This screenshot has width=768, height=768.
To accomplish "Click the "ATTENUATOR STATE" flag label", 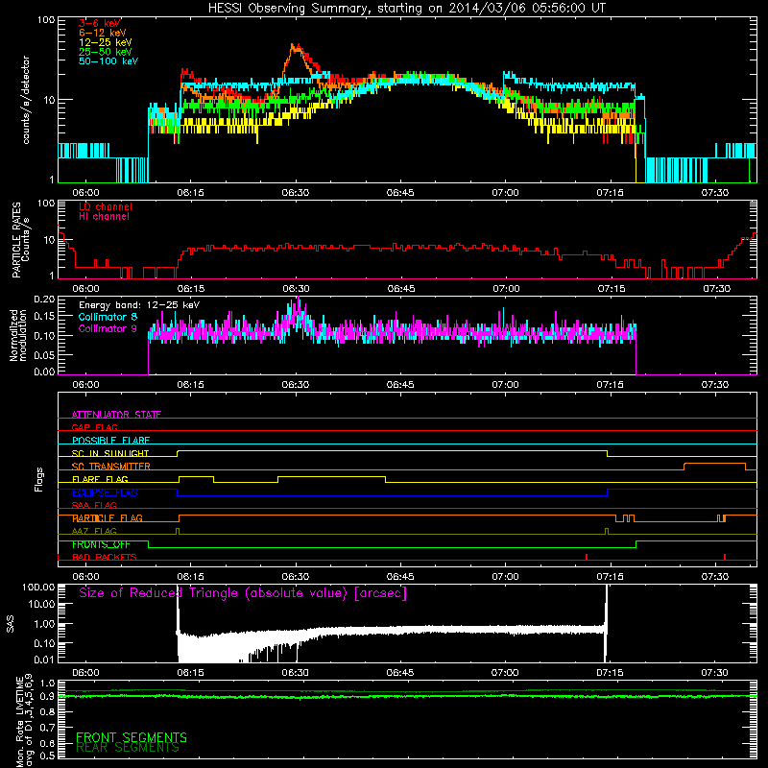I will click(x=116, y=415).
